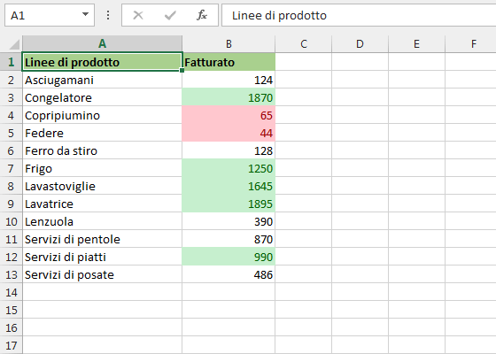Open the Name Box dropdown arrow

coord(85,14)
